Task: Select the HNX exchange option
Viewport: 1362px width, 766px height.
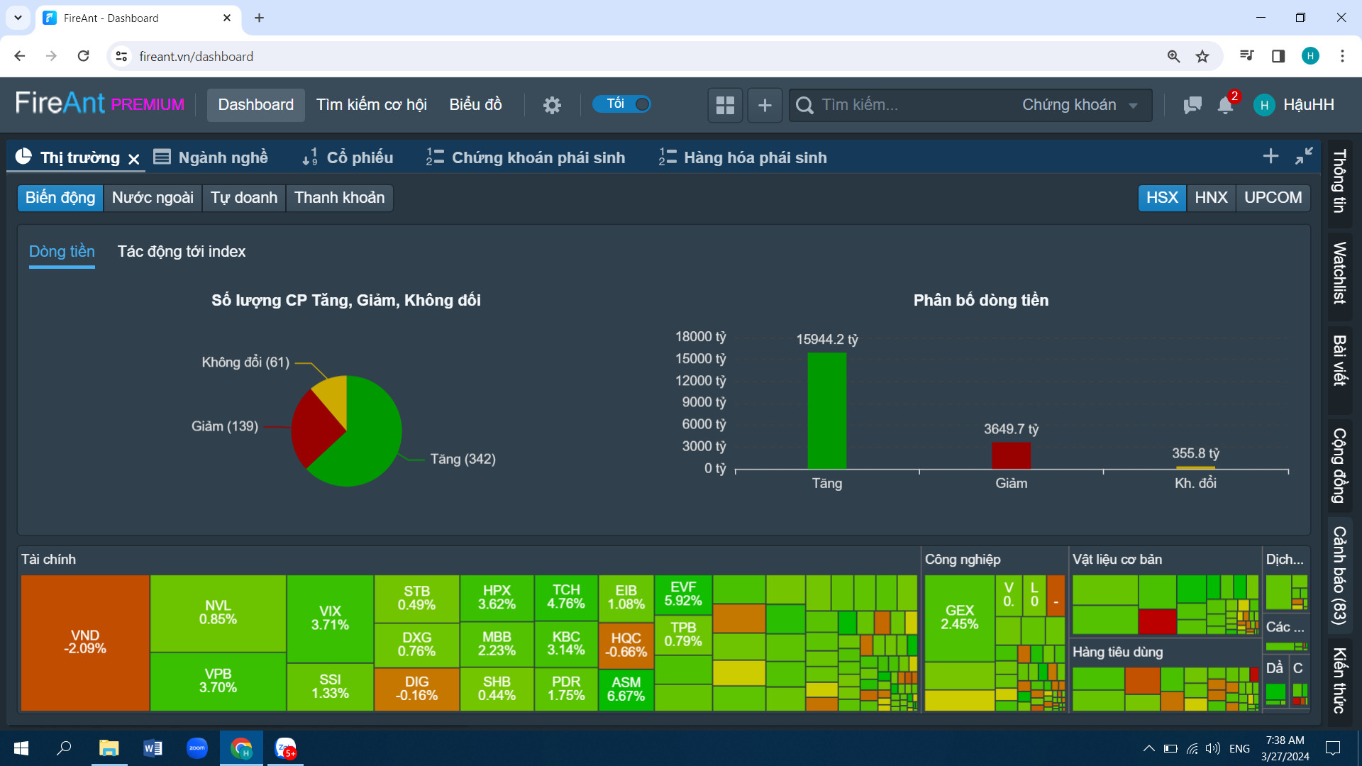Action: coord(1211,197)
